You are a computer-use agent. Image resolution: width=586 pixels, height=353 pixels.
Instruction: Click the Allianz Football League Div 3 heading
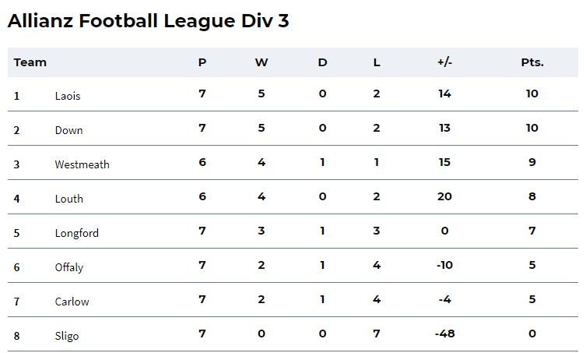[x=149, y=21]
